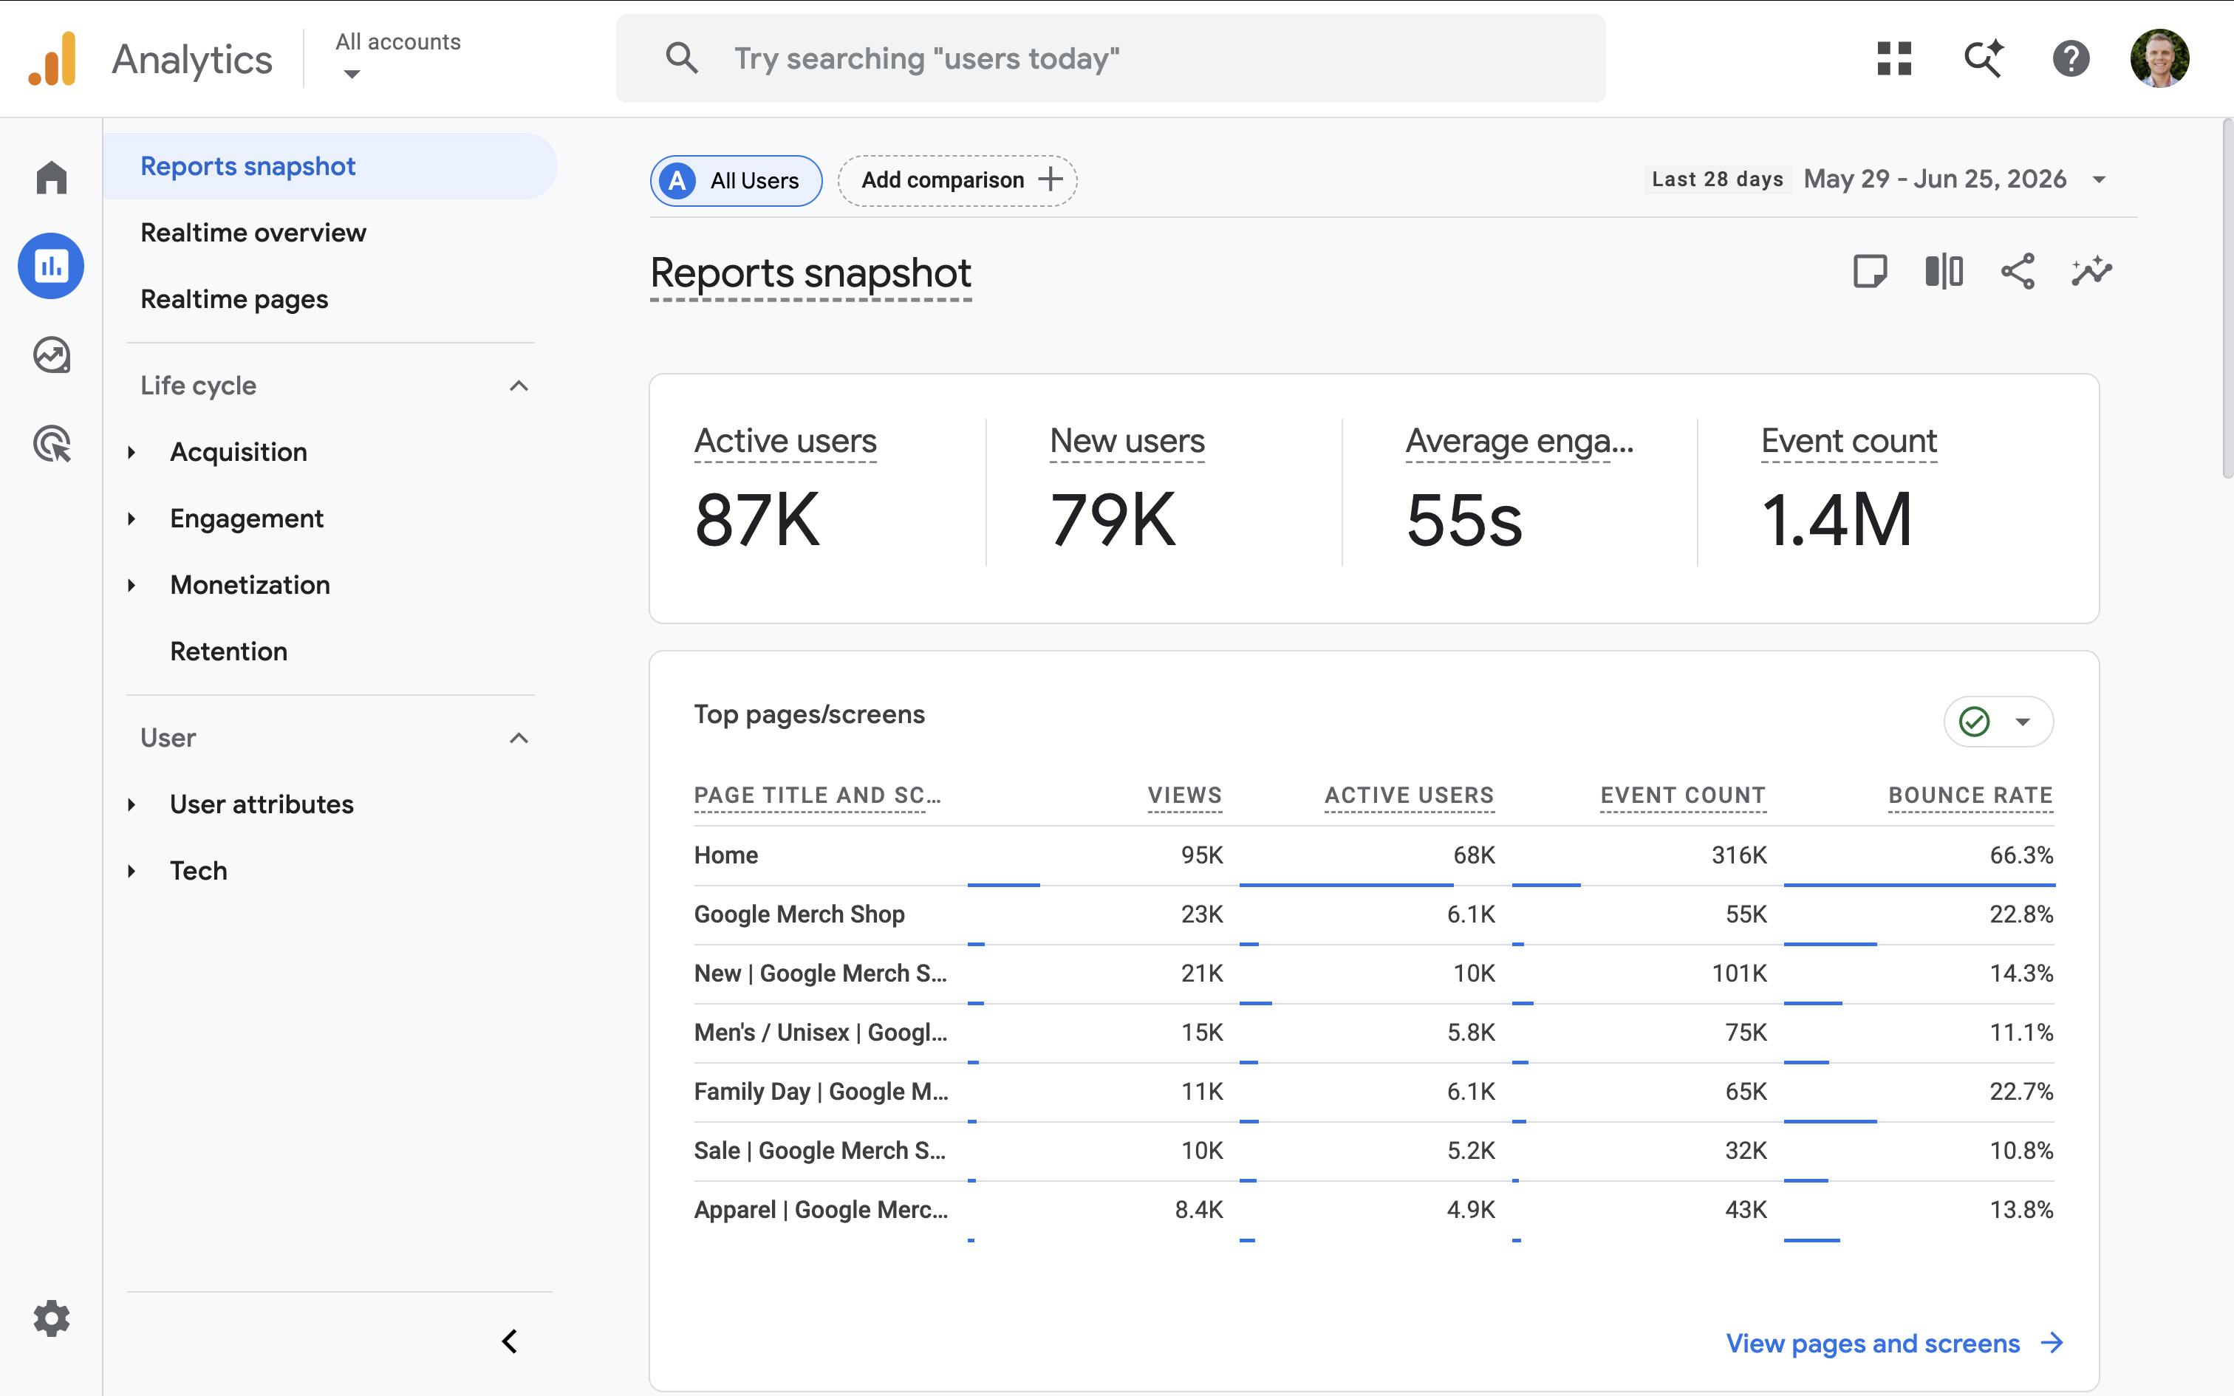Open the apps grid icon
Viewport: 2234px width, 1396px height.
click(1894, 59)
